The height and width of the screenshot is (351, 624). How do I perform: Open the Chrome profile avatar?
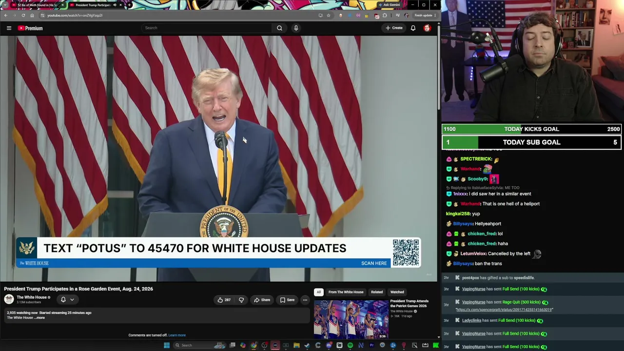click(406, 15)
